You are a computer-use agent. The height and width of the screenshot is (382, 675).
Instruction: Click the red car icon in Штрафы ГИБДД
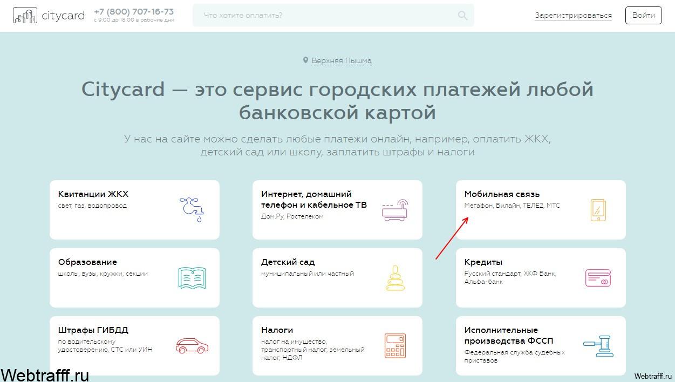tap(192, 346)
